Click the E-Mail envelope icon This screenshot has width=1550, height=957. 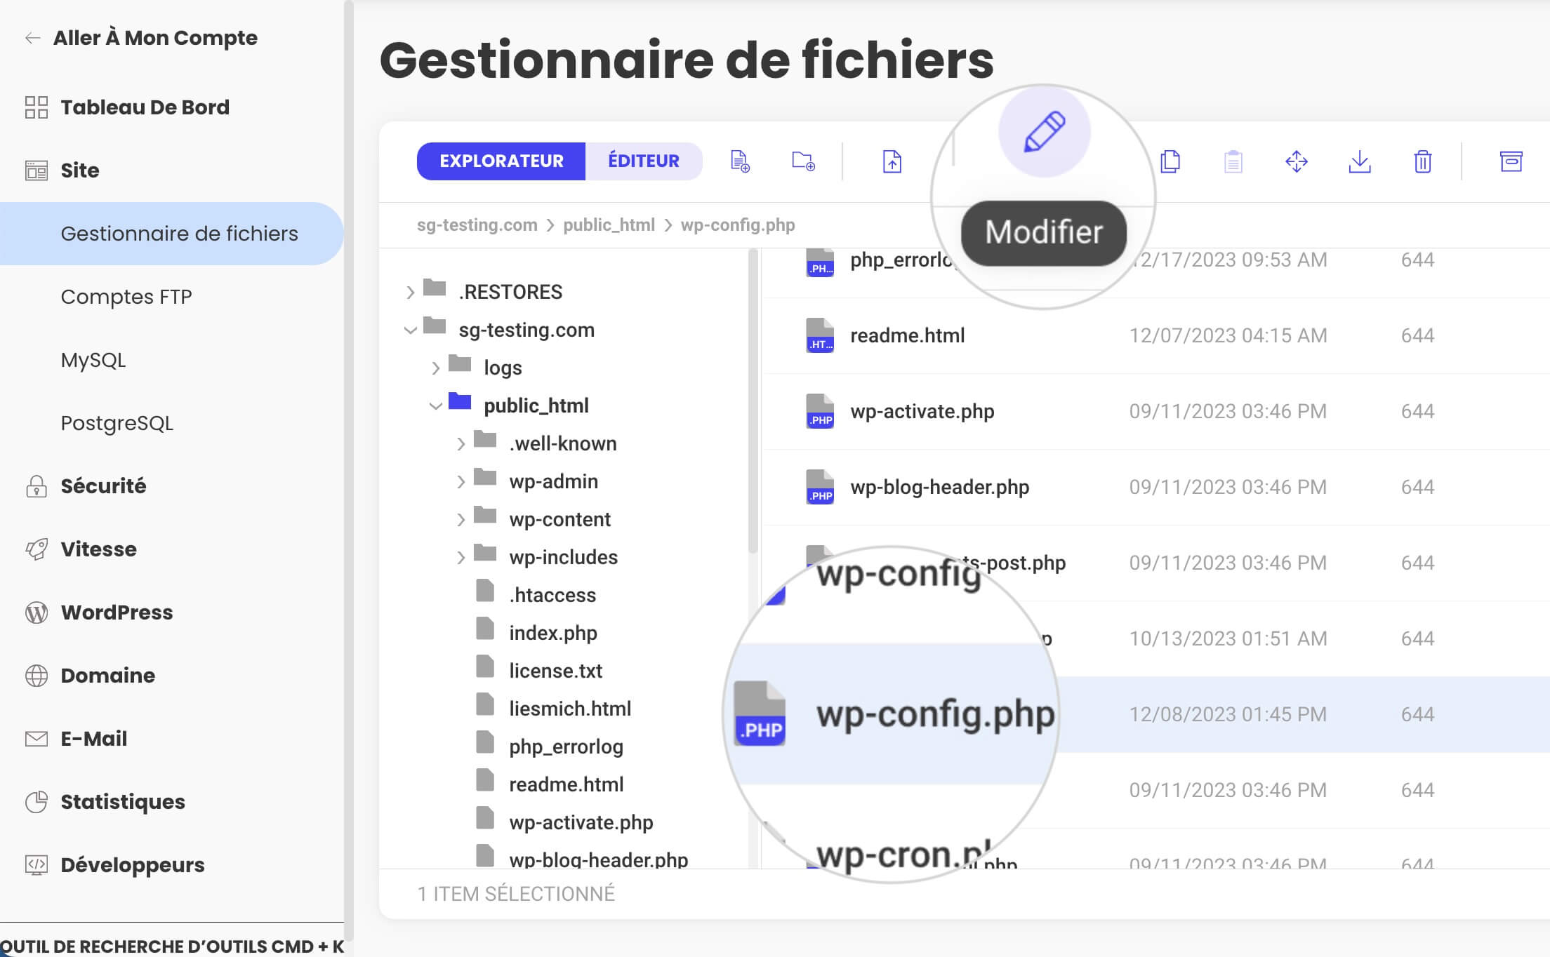[x=36, y=739]
